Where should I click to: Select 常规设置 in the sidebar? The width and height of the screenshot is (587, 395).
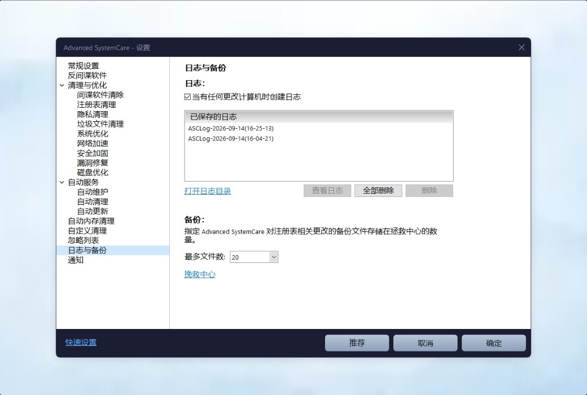pos(84,66)
